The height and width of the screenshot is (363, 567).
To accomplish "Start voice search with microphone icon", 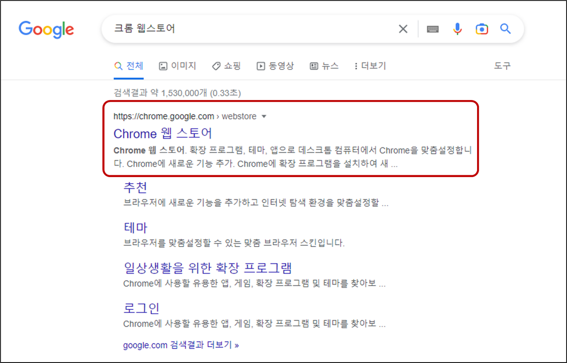I will pos(458,29).
